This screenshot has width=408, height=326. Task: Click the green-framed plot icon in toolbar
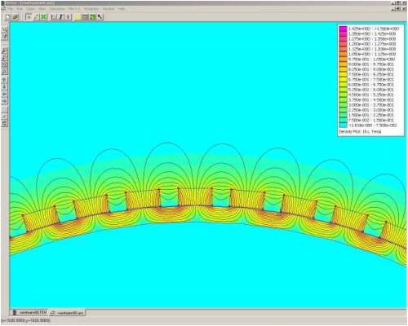coord(93,17)
